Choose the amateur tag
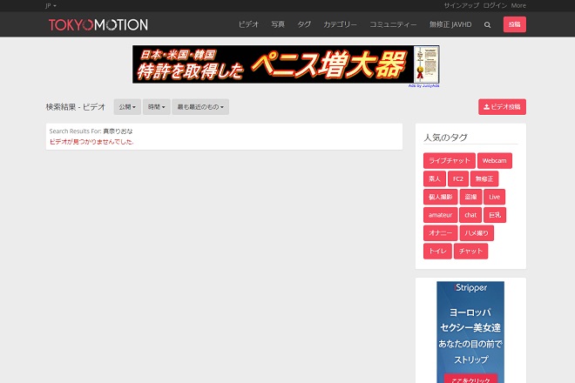This screenshot has width=575, height=383. point(440,214)
